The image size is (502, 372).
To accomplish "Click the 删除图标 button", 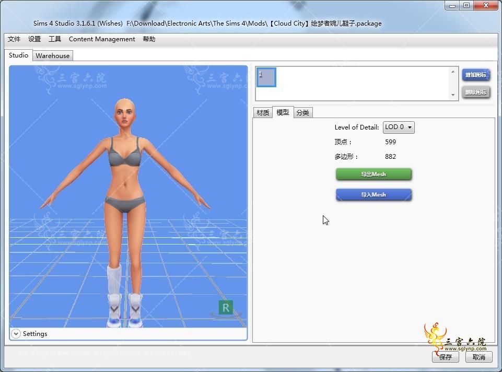I will 476,92.
